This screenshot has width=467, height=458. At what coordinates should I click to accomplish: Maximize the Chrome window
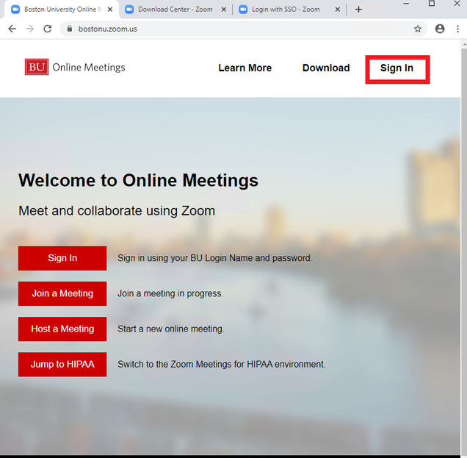click(x=432, y=4)
